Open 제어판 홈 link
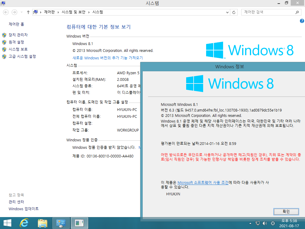Image resolution: width=305 pixels, height=229 pixels. (16, 24)
